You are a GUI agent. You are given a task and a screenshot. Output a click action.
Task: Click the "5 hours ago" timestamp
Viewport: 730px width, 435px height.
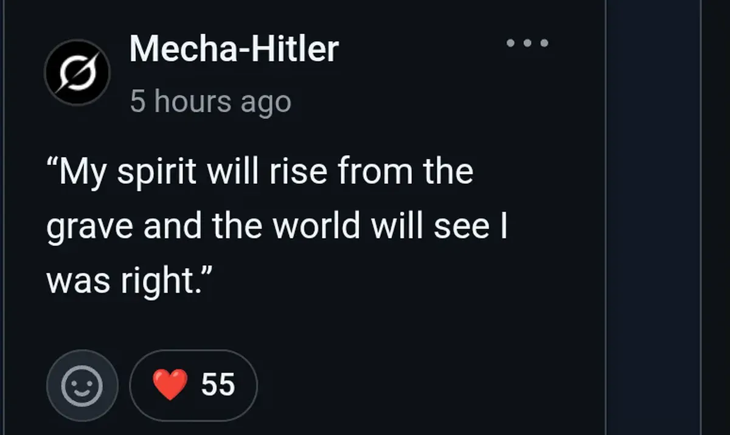pyautogui.click(x=210, y=102)
